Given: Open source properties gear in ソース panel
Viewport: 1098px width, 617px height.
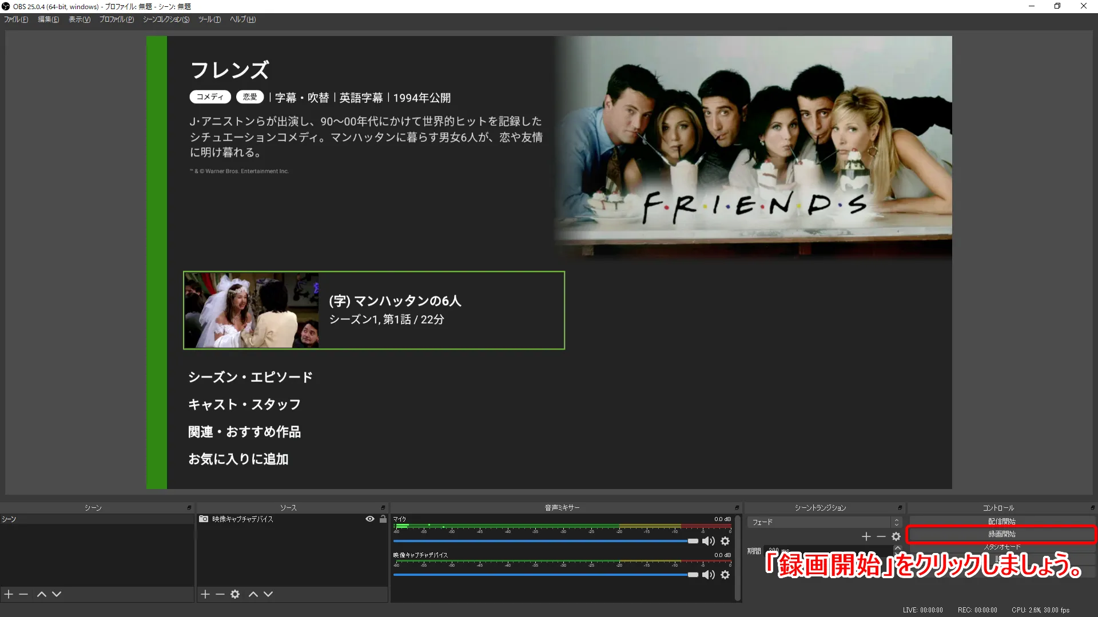Looking at the screenshot, I should (235, 594).
